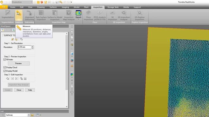Decrease Resolution with the spinner down arrow
Image resolution: width=209 pixels, height=117 pixels.
tap(32, 48)
